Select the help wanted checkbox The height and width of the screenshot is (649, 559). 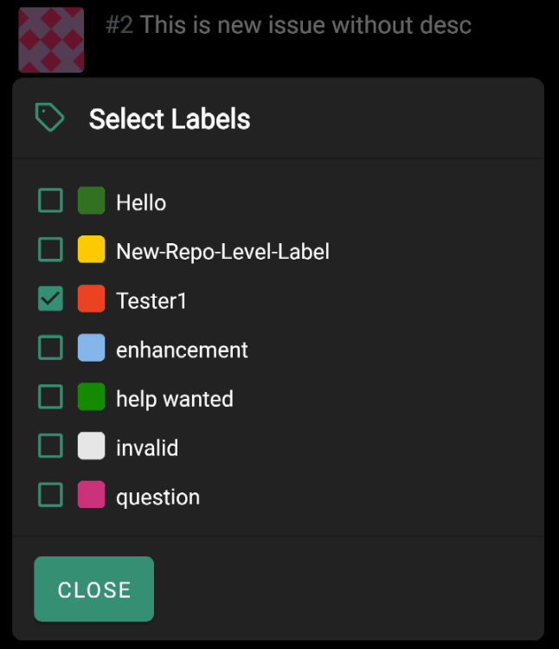50,396
